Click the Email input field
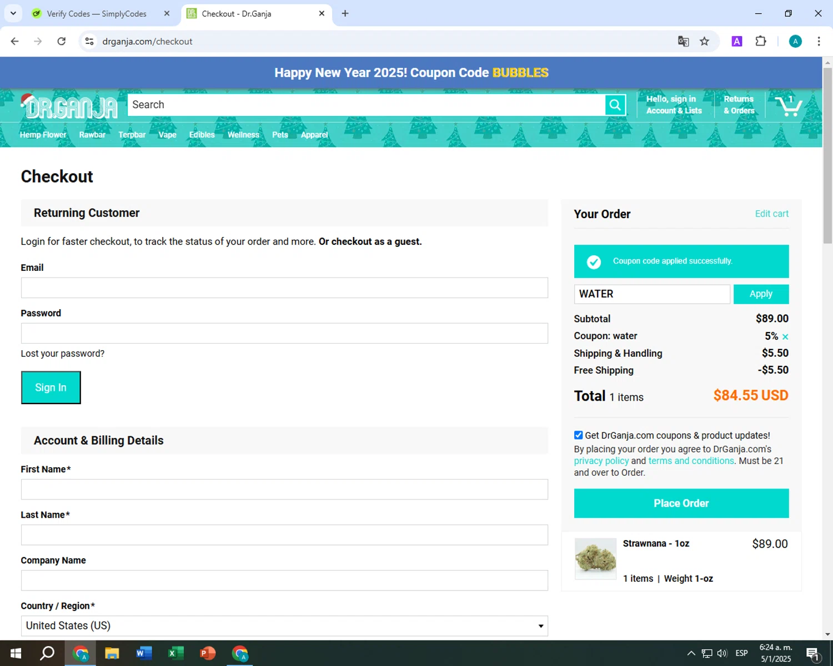This screenshot has width=833, height=666. 284,288
